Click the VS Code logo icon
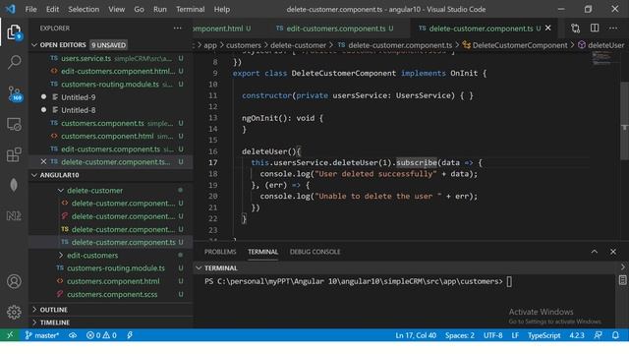 pos(11,9)
